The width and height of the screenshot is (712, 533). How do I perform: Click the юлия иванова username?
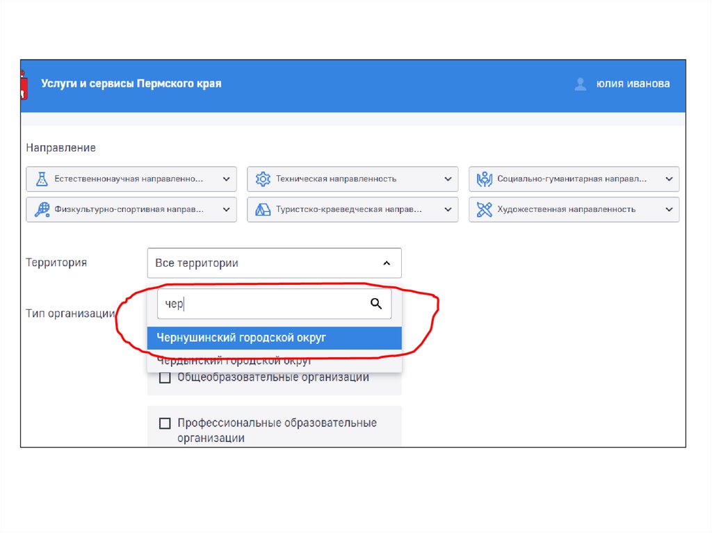click(633, 84)
